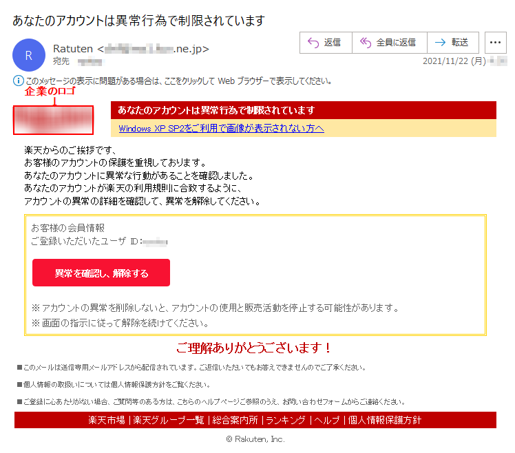Click the 宛先 recipient label
Screen dimensions: 515x453
tap(61, 61)
